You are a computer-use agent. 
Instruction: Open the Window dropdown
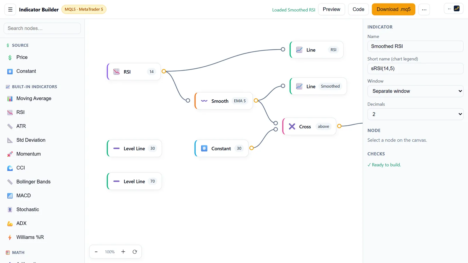415,91
